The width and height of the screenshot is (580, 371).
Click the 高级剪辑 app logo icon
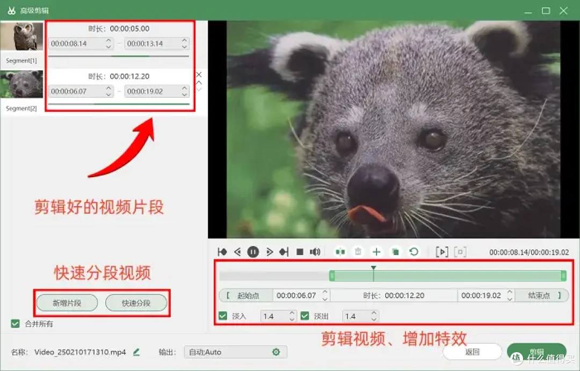click(11, 10)
